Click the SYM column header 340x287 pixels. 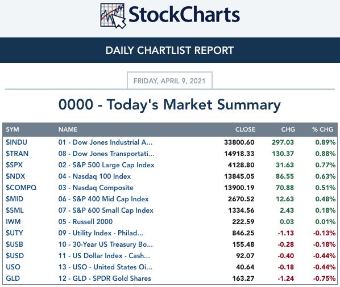[13, 129]
